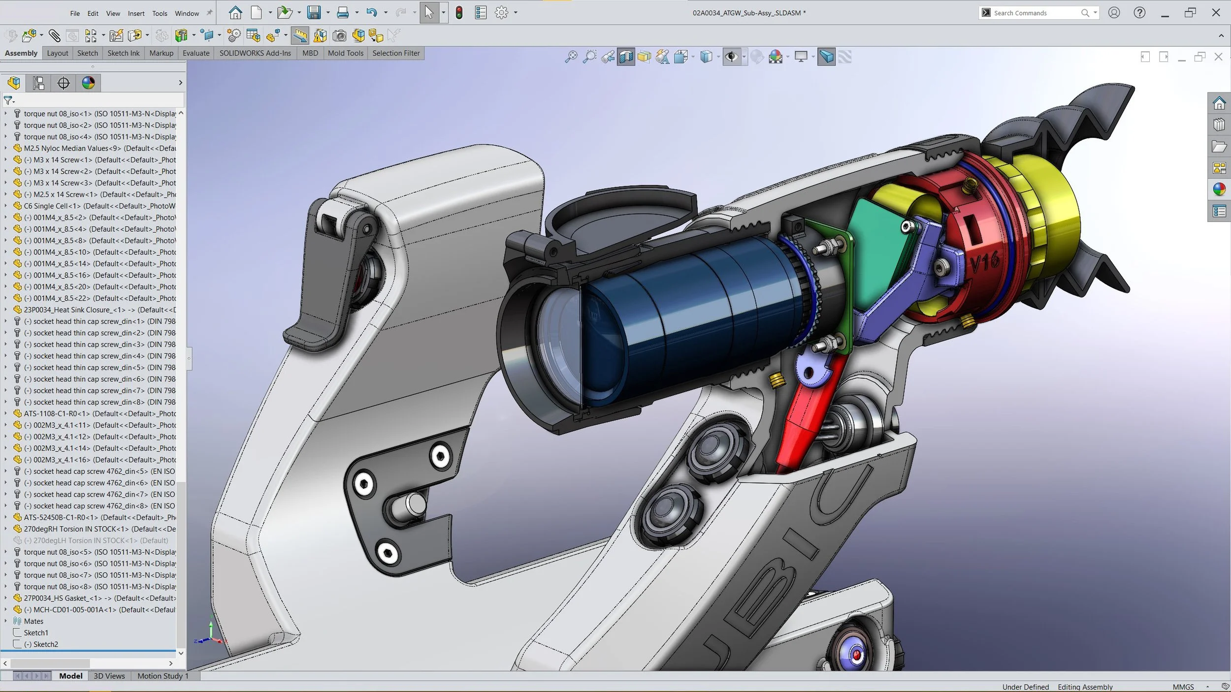Toggle the Hide/Show Items eye button
This screenshot has width=1231, height=692.
pos(731,57)
